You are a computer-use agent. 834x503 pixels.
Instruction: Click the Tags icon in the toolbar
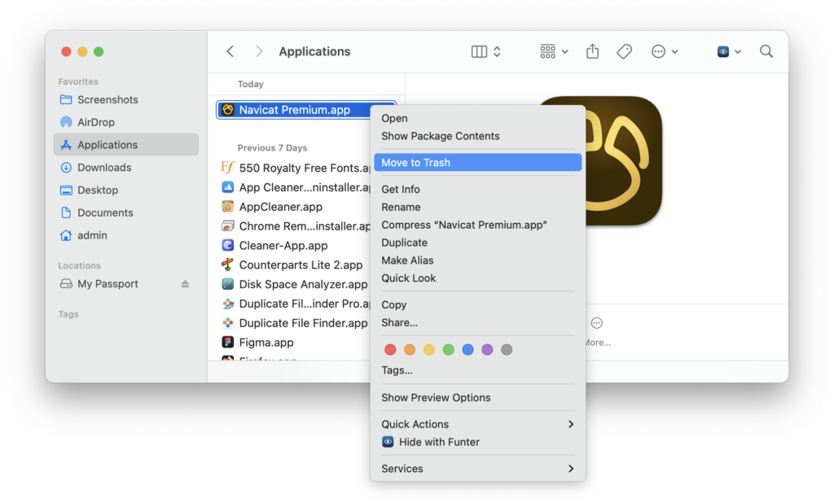point(624,50)
